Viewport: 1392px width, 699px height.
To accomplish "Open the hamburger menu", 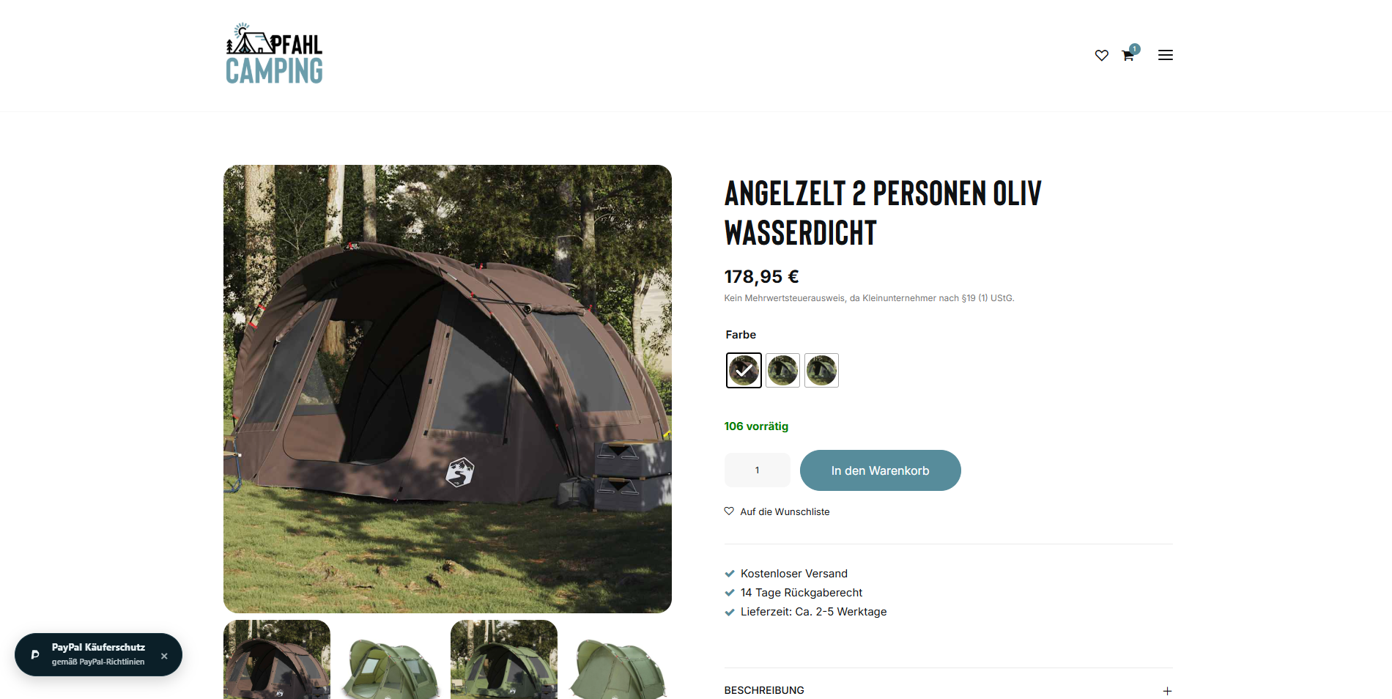I will pos(1165,55).
